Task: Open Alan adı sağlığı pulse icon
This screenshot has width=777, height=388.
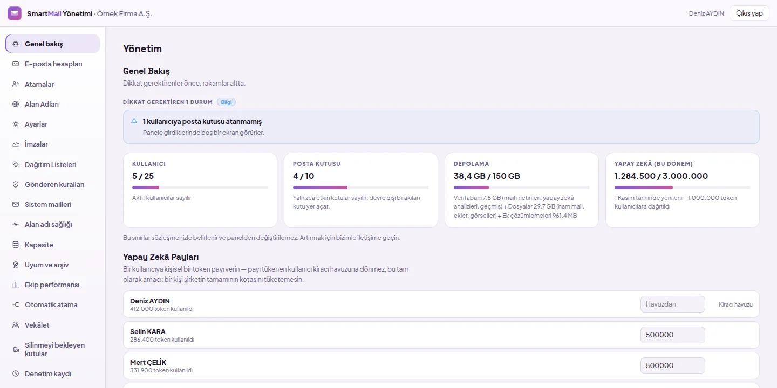Action: [16, 225]
